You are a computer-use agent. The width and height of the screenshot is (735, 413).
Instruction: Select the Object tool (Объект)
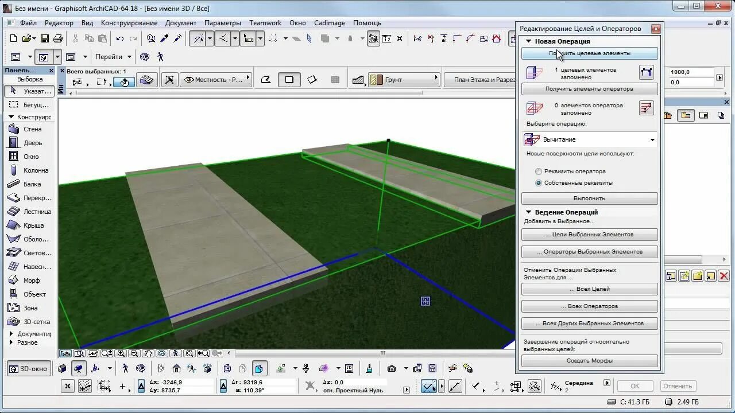(x=30, y=294)
